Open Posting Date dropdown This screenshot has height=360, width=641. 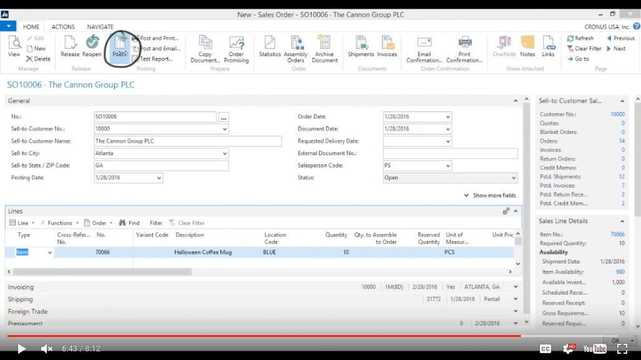pos(159,178)
